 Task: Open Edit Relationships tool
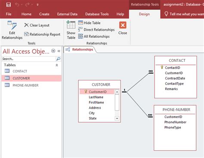tap(12, 30)
